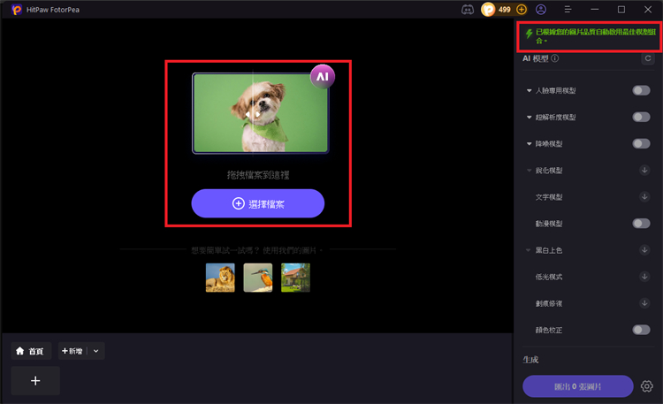Click the purple AI badge on preview

point(323,77)
